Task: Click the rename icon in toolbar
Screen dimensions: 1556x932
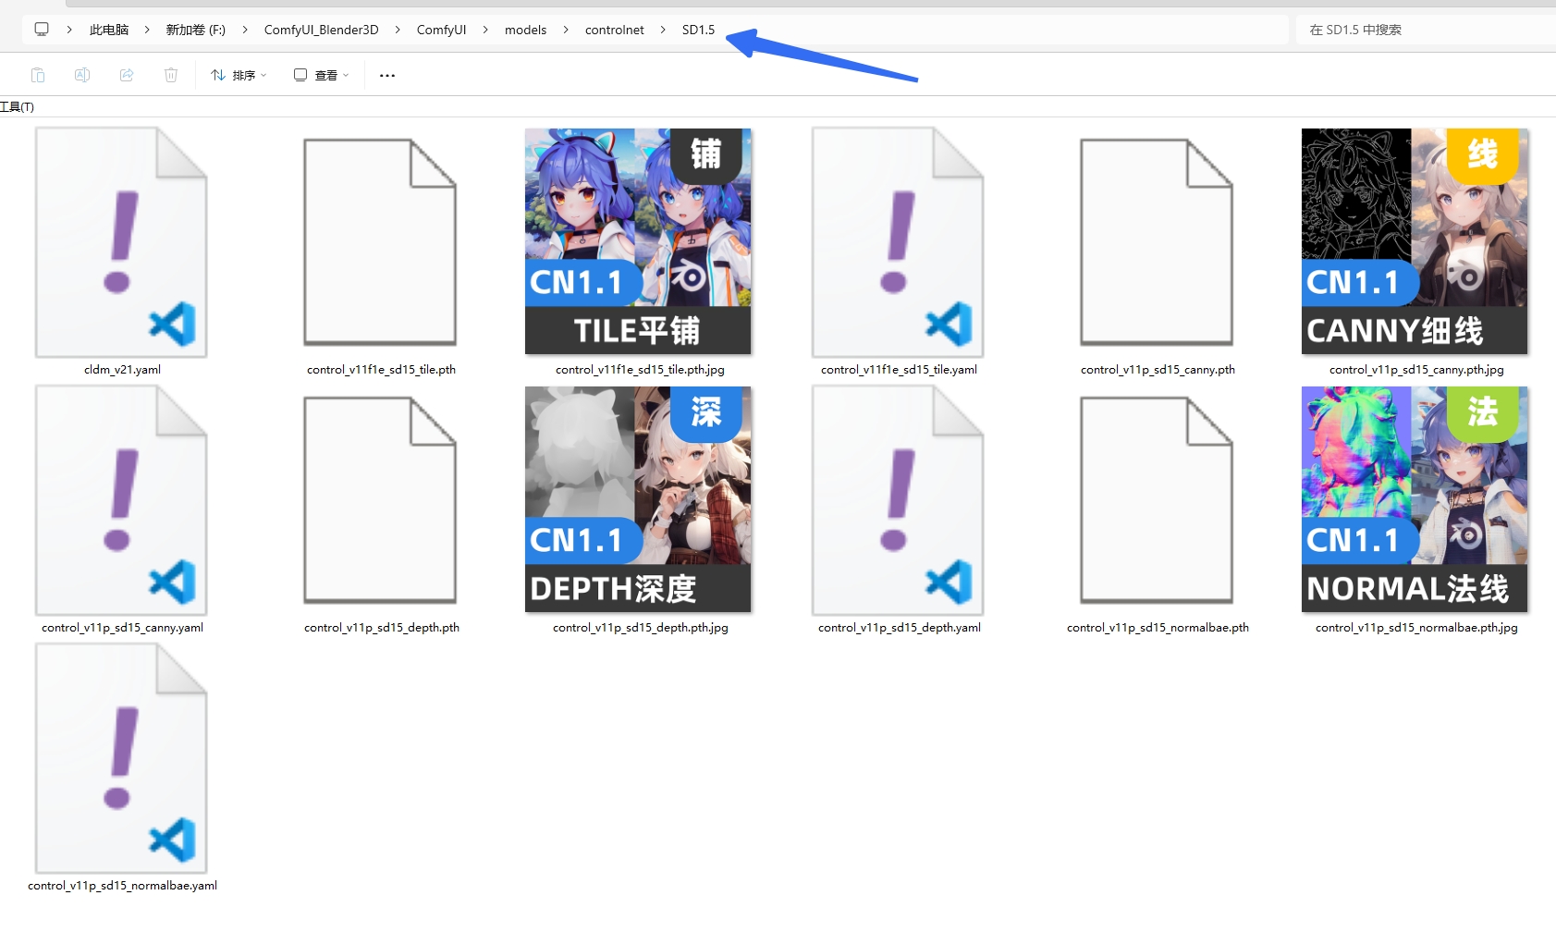Action: (x=82, y=75)
